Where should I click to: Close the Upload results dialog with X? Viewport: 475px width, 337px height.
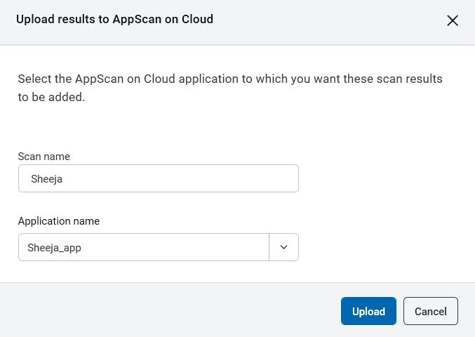pyautogui.click(x=453, y=20)
